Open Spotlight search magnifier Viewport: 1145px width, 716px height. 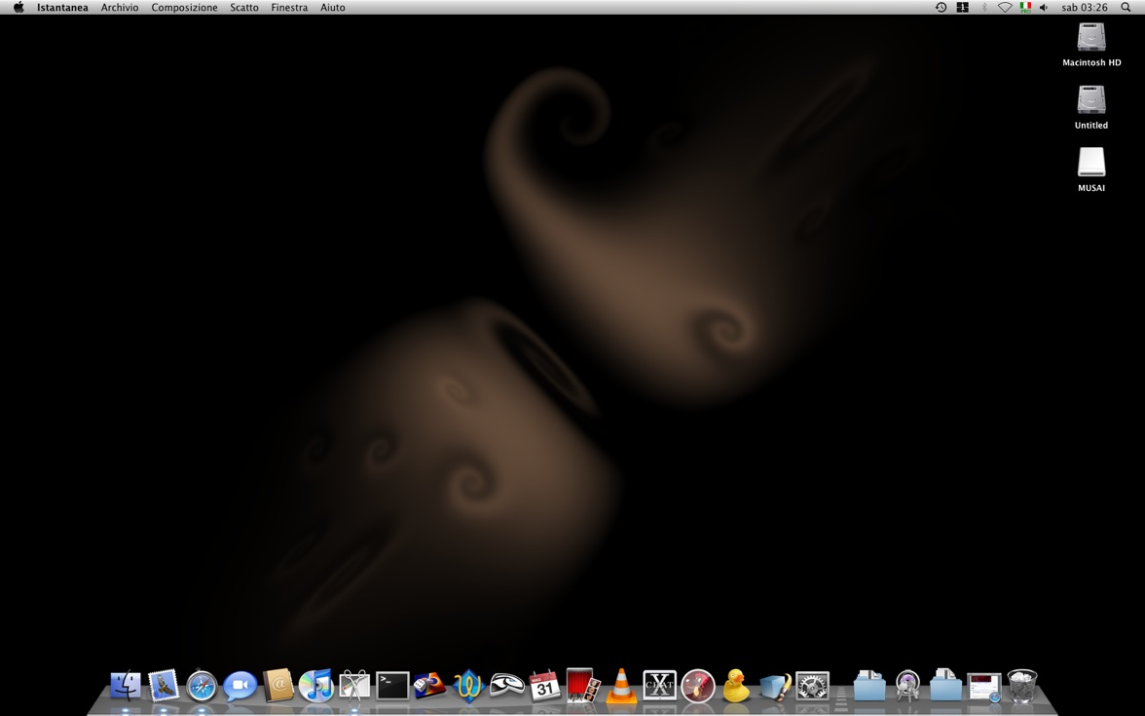[1126, 8]
